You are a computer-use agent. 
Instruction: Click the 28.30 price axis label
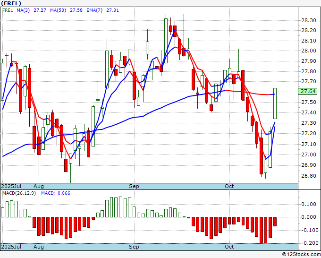(x=308, y=20)
